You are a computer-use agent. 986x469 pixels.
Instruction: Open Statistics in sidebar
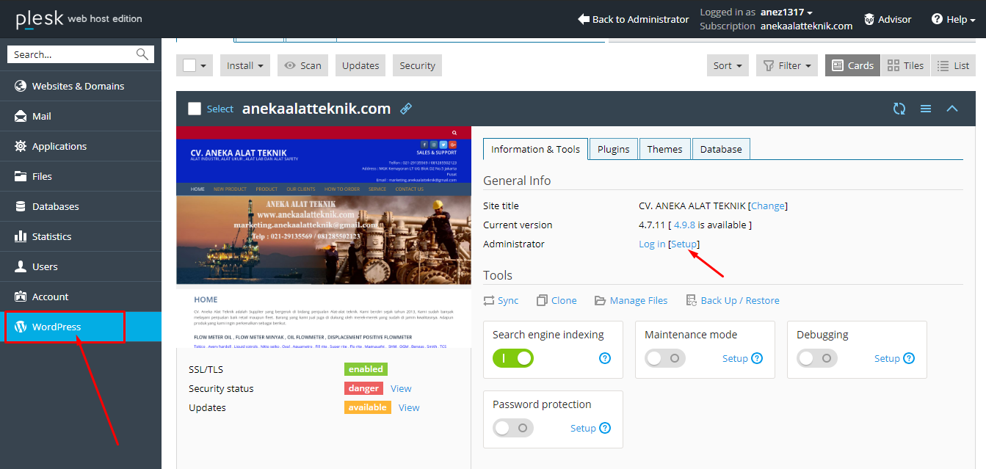(x=81, y=236)
